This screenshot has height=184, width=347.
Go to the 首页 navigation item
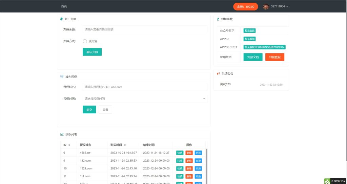click(64, 6)
